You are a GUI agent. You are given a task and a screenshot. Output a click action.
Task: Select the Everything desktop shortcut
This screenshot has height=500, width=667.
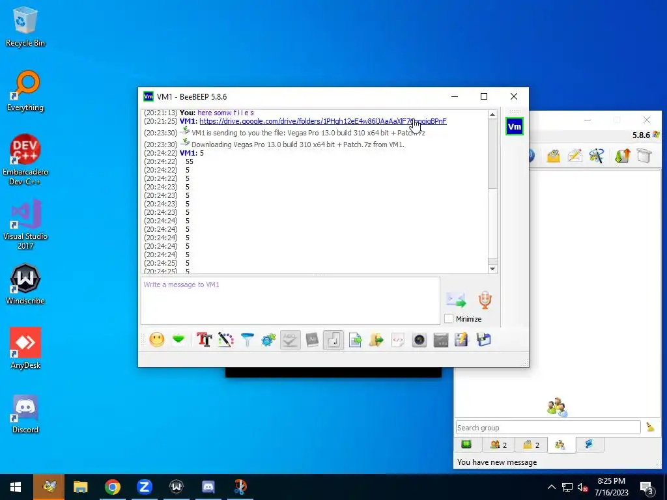click(x=25, y=91)
